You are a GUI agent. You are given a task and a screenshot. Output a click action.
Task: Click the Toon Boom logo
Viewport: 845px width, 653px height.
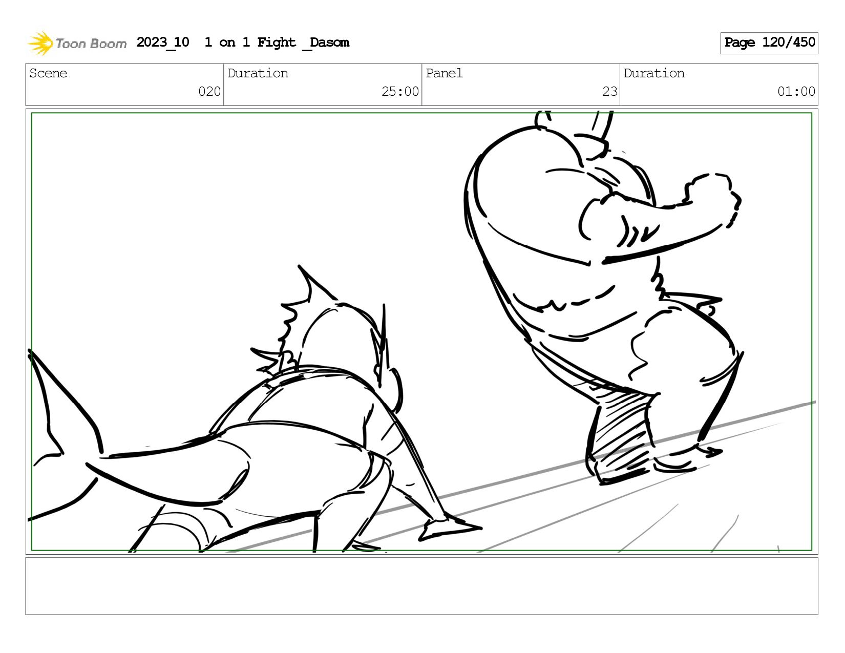click(77, 43)
